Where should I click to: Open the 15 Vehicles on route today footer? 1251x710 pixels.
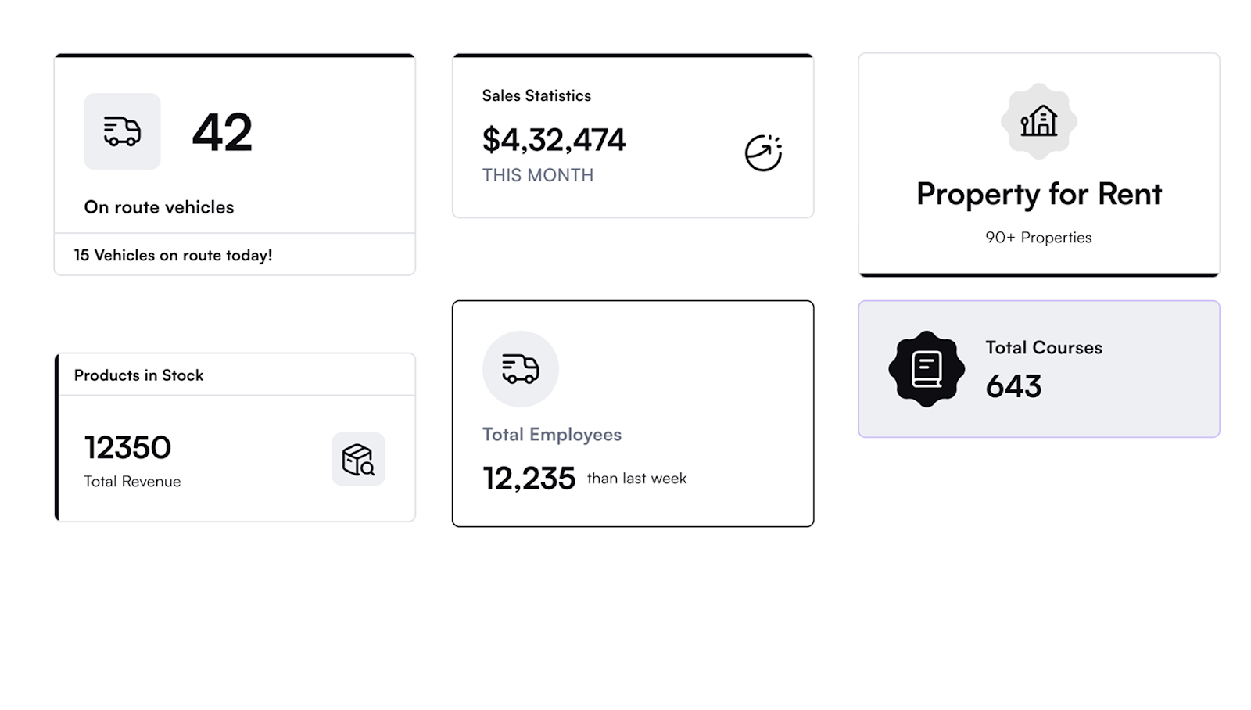[173, 255]
